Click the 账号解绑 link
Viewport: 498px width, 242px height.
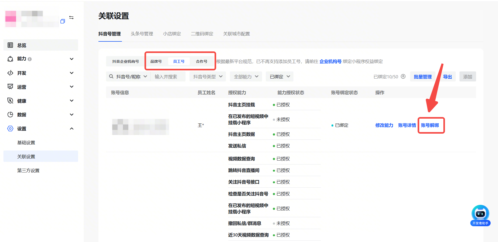pyautogui.click(x=430, y=125)
